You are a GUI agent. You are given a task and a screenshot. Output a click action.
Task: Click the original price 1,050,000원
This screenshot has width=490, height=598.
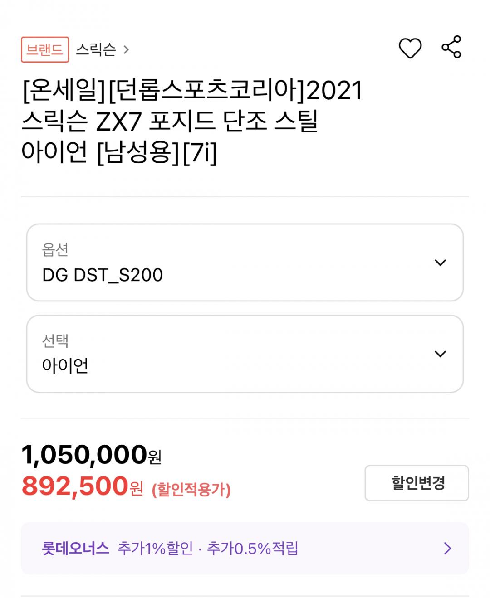(91, 455)
